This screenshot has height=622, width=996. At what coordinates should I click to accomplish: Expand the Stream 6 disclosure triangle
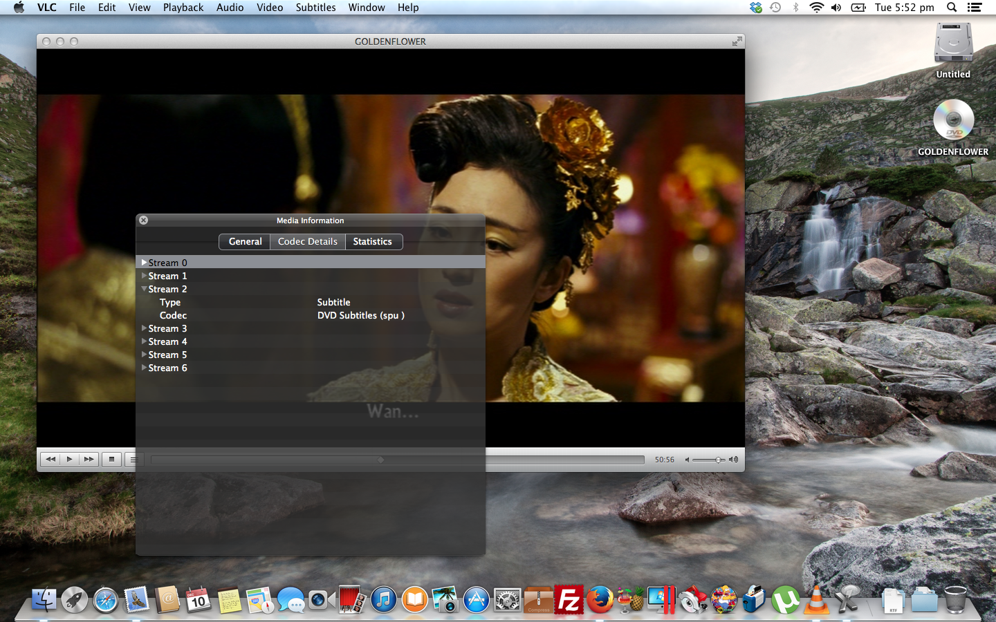click(144, 368)
